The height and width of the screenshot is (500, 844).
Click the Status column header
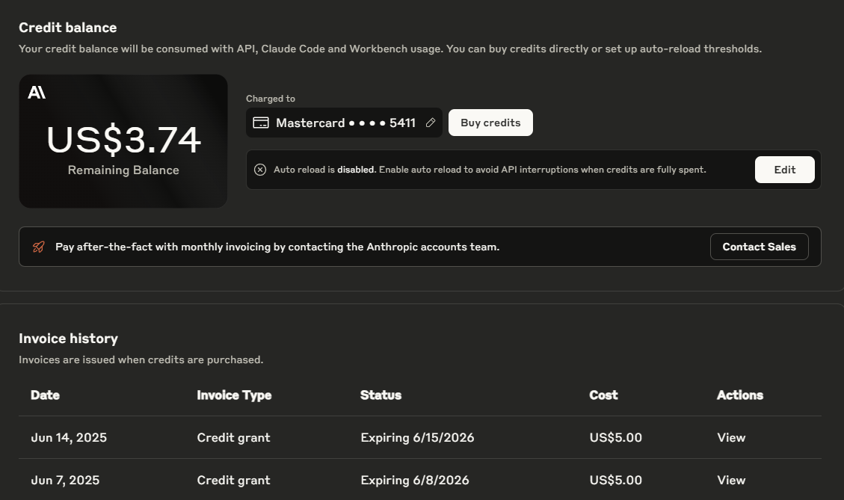[x=381, y=395]
